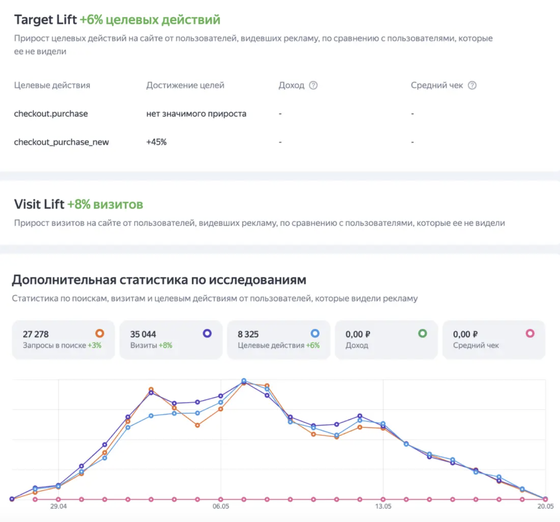560x522 pixels.
Task: Click the pink data point above 13.05
Action: pyautogui.click(x=383, y=499)
